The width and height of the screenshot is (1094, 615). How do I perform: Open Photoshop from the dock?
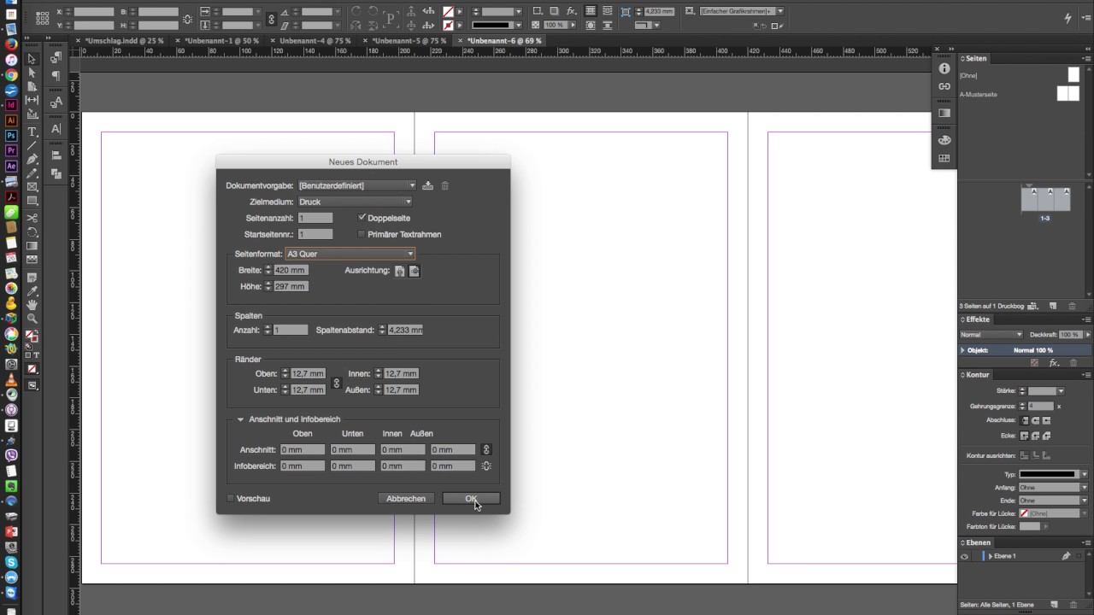tap(11, 136)
